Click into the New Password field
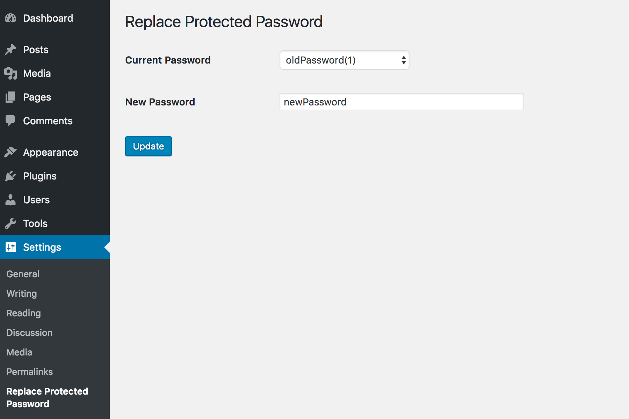 [402, 102]
